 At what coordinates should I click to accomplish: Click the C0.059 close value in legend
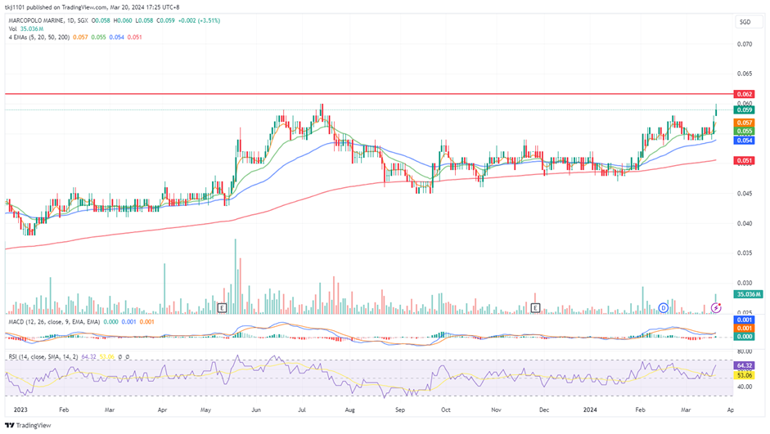[x=165, y=20]
